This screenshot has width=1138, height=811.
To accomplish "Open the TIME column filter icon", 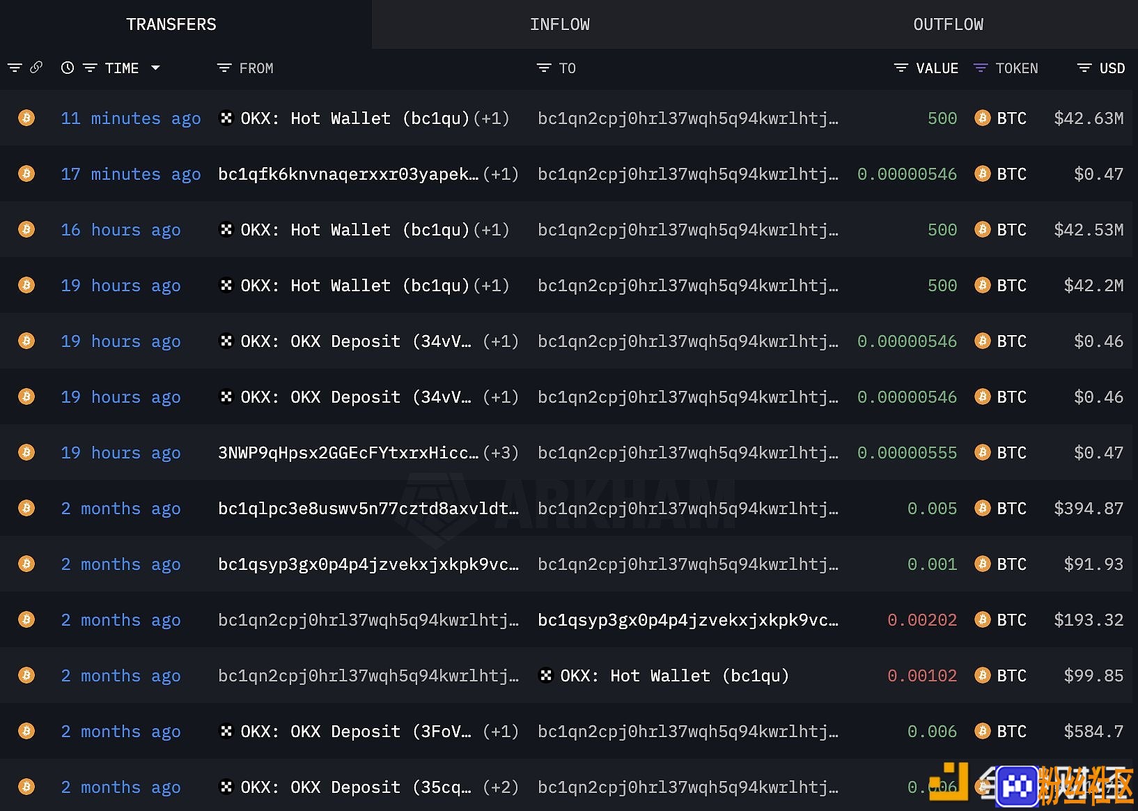I will pyautogui.click(x=90, y=68).
